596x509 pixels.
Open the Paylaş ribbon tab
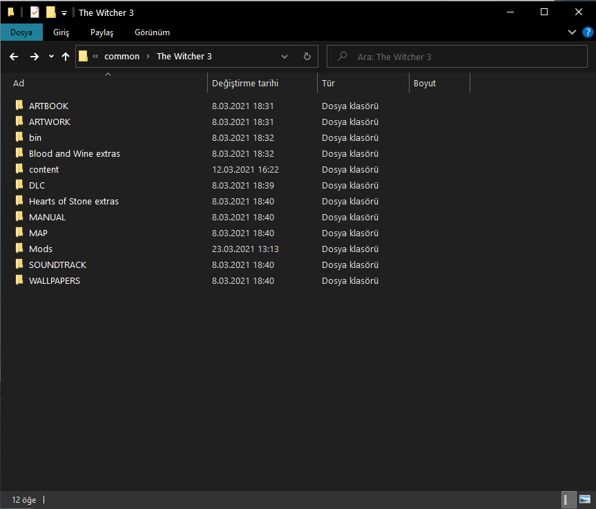(102, 32)
